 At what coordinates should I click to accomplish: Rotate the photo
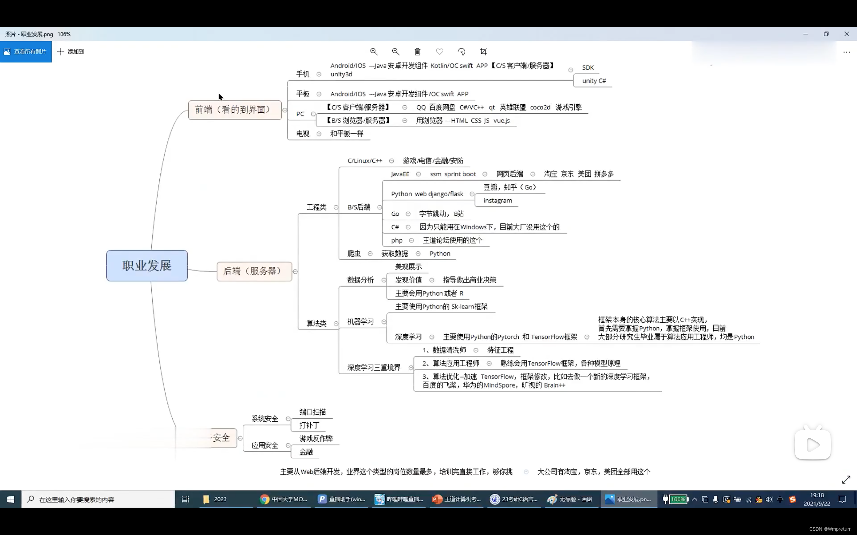point(461,51)
